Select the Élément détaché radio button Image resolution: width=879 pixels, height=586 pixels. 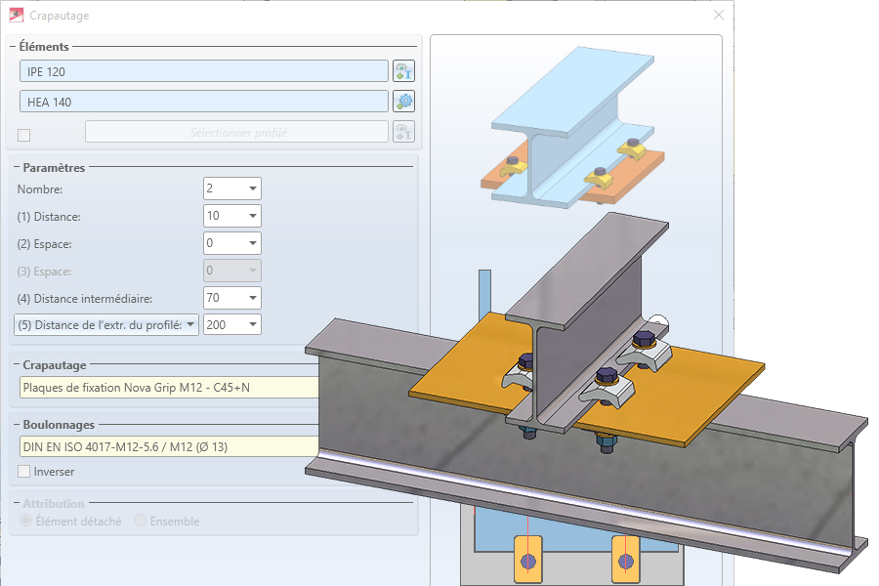[26, 522]
